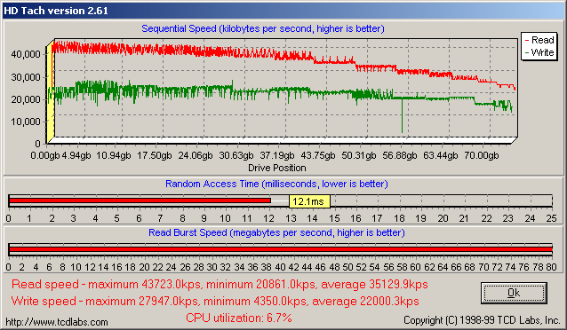The image size is (567, 330).
Task: Click the Read Burst Speed heading
Action: (276, 232)
